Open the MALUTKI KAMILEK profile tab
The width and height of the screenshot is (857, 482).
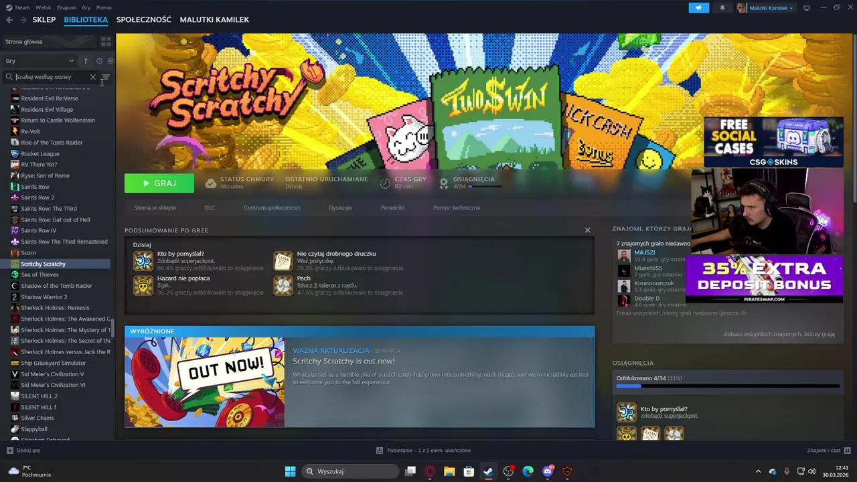coord(214,19)
